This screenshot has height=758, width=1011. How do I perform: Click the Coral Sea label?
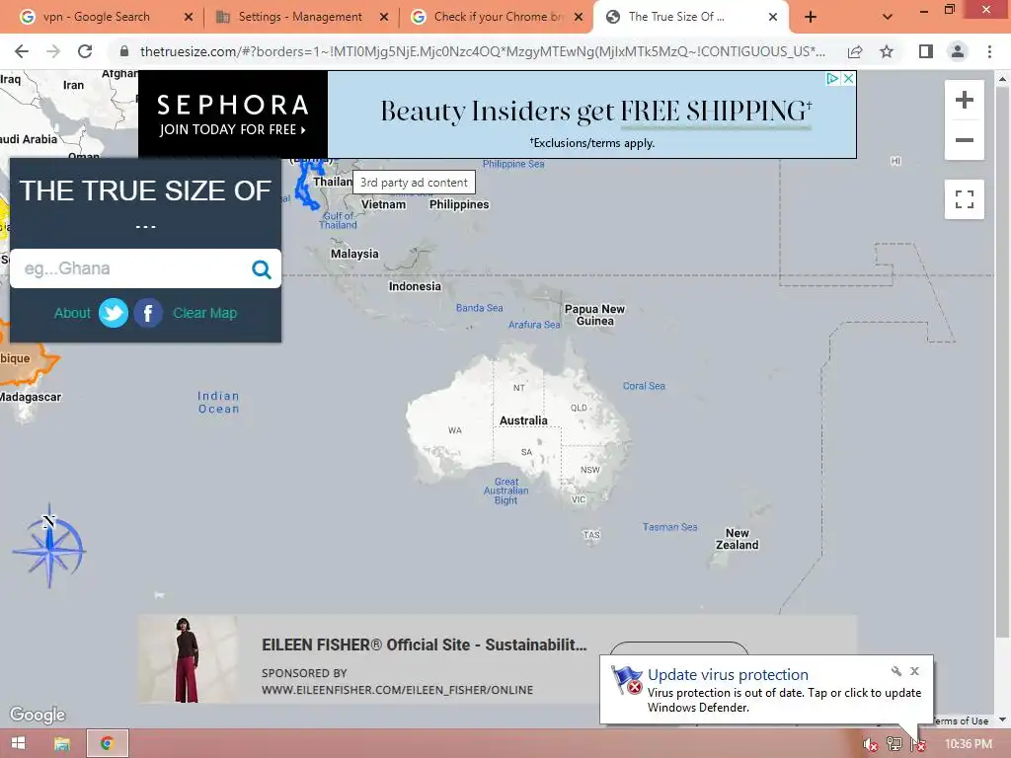pos(644,386)
